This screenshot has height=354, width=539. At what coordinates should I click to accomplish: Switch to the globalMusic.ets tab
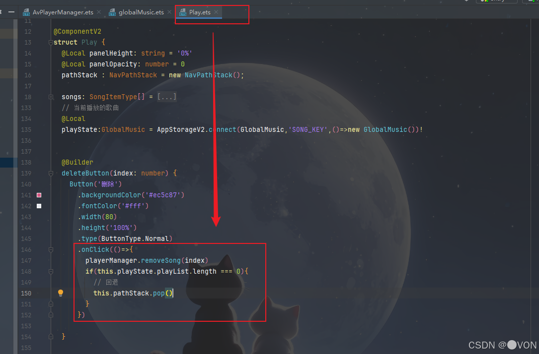point(141,12)
